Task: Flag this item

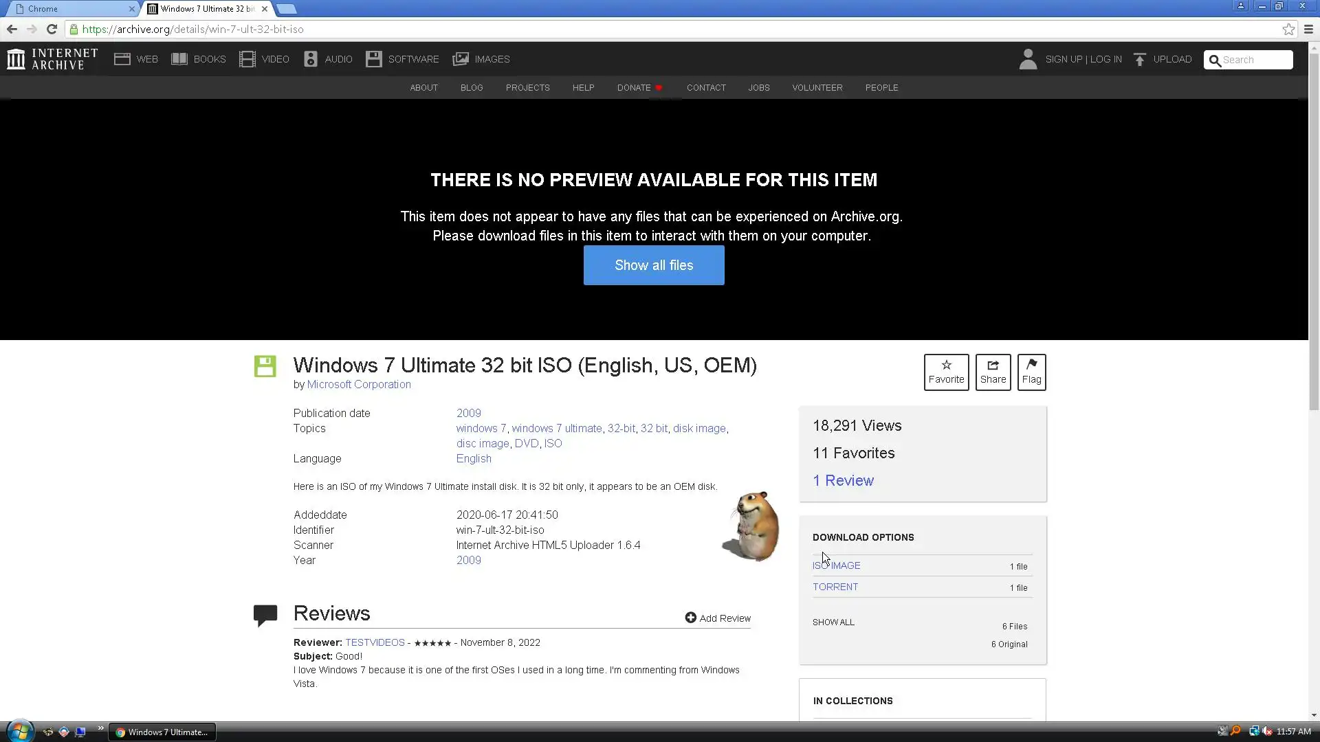Action: tap(1031, 372)
